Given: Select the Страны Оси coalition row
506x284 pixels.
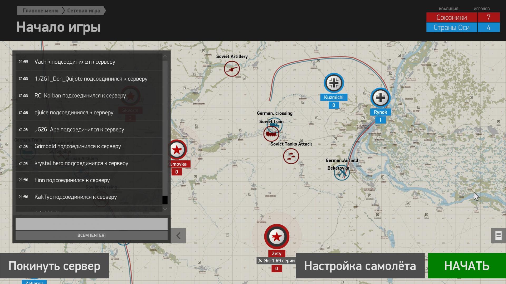Looking at the screenshot, I should click(x=463, y=27).
